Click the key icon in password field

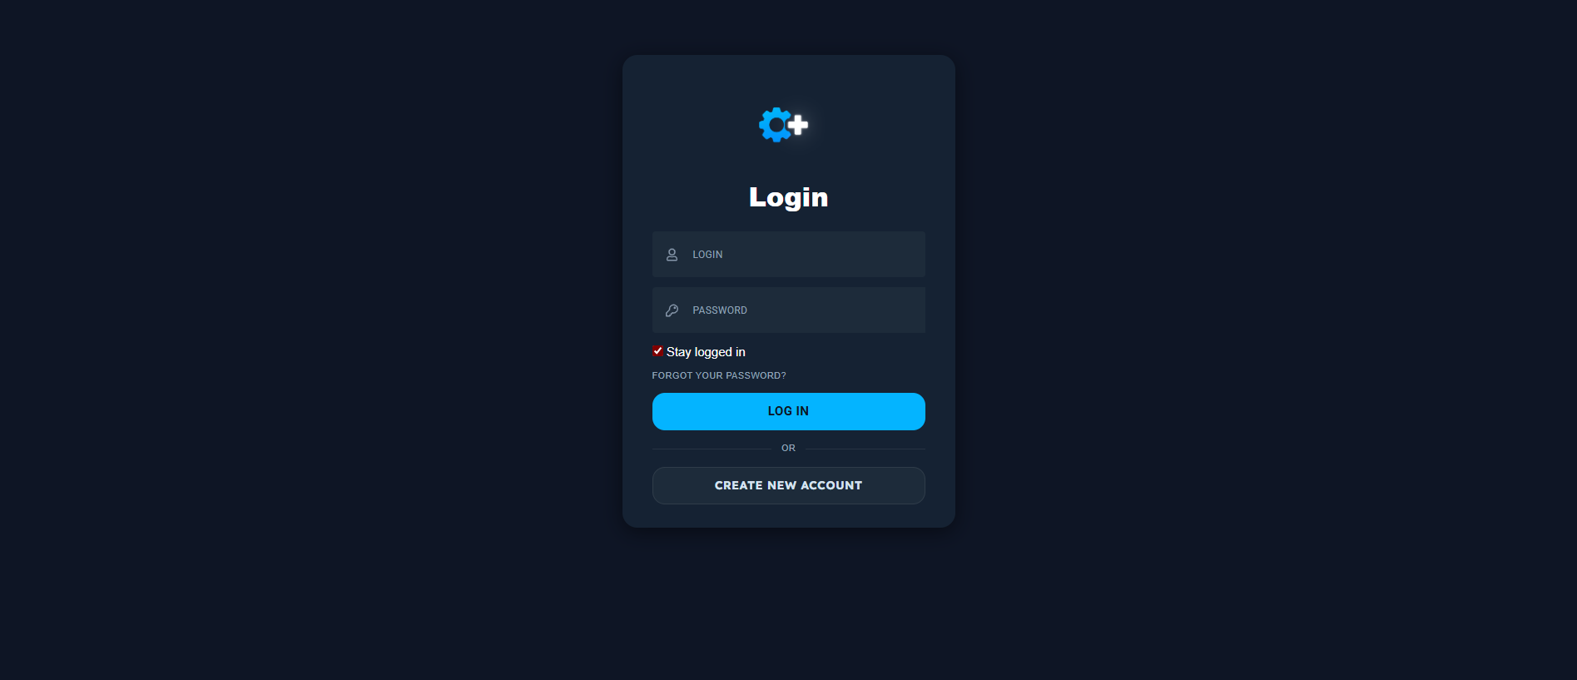[x=672, y=310]
